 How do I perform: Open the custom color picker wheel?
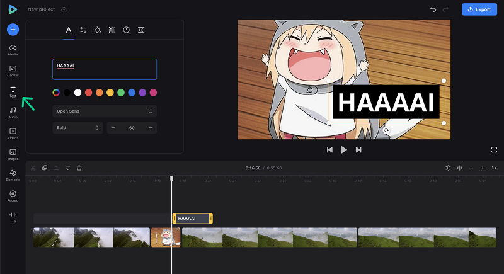[x=56, y=93]
